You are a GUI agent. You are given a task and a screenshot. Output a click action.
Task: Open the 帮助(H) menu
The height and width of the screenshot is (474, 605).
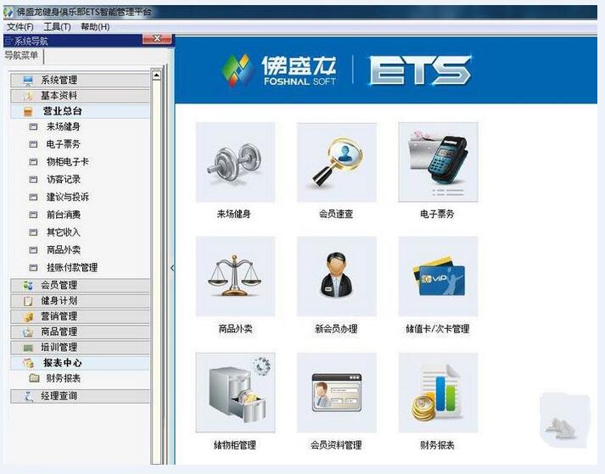(x=95, y=27)
